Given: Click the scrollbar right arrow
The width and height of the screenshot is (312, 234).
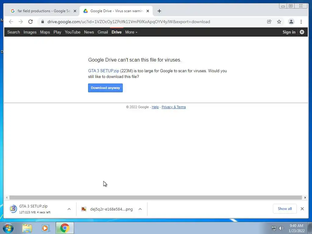Looking at the screenshot, I should click(305, 197).
